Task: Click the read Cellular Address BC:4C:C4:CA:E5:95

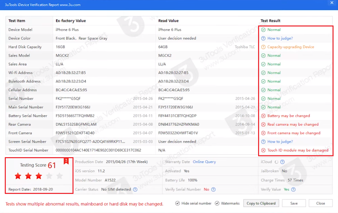Action: 174,90
